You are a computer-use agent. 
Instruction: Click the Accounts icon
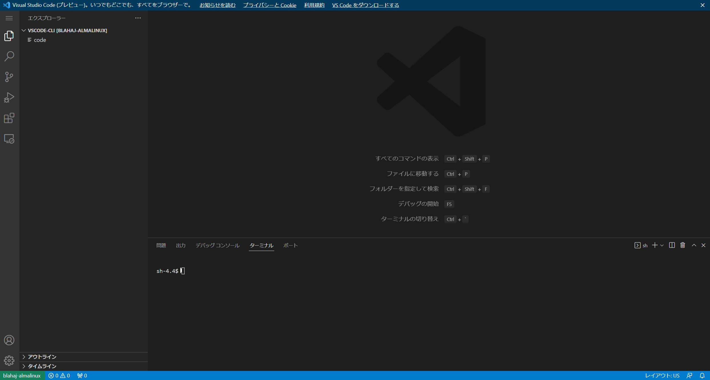(9, 340)
